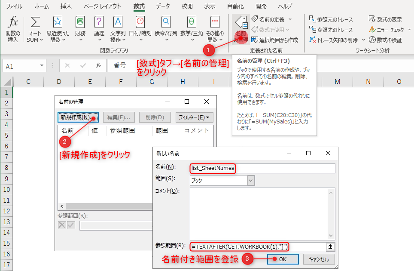Open Math/Trig (数学/三角) functions
Screen dimensions: 414x271
click(x=192, y=29)
